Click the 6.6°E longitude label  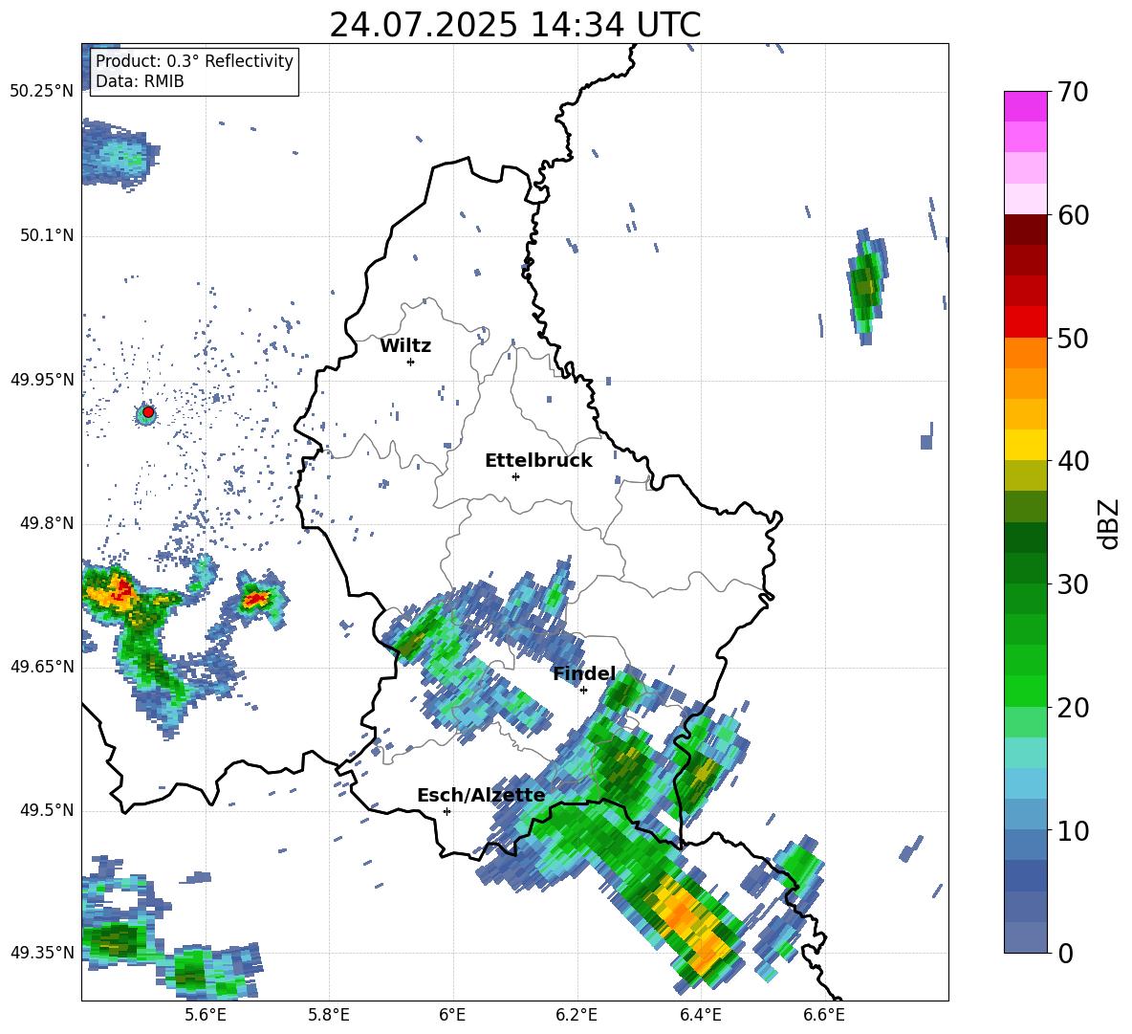coord(824,1015)
